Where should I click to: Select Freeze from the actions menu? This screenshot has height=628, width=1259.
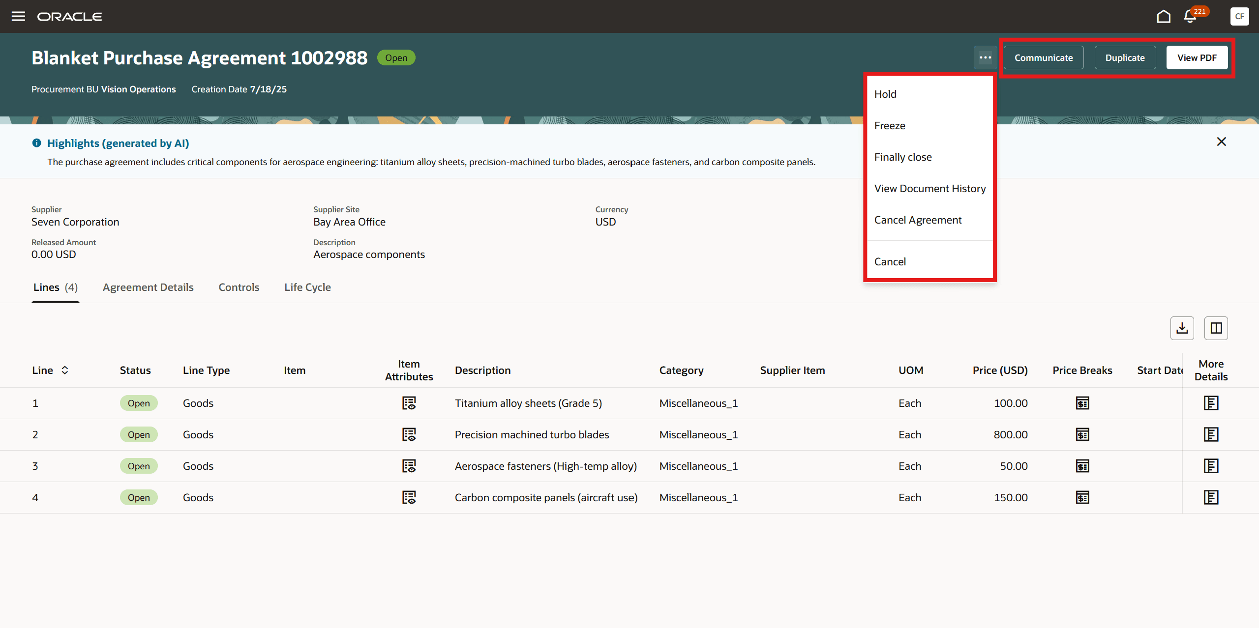coord(889,125)
